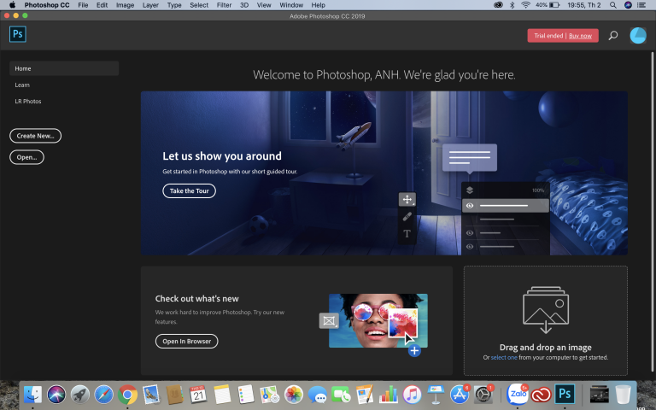The image size is (656, 410).
Task: Open Calendar icon showing 21
Action: [x=198, y=395]
